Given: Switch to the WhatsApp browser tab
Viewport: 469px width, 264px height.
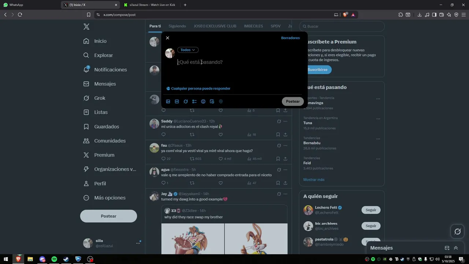Looking at the screenshot, I should coord(30,5).
